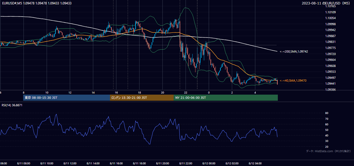The height and width of the screenshot is (166, 354).
Task: Click the '8/11 20:00' bottom date label
Action: pyautogui.click(x=163, y=163)
